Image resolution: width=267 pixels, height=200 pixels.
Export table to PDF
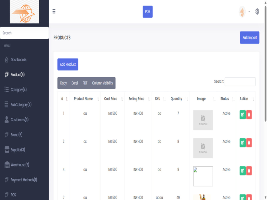coord(85,83)
